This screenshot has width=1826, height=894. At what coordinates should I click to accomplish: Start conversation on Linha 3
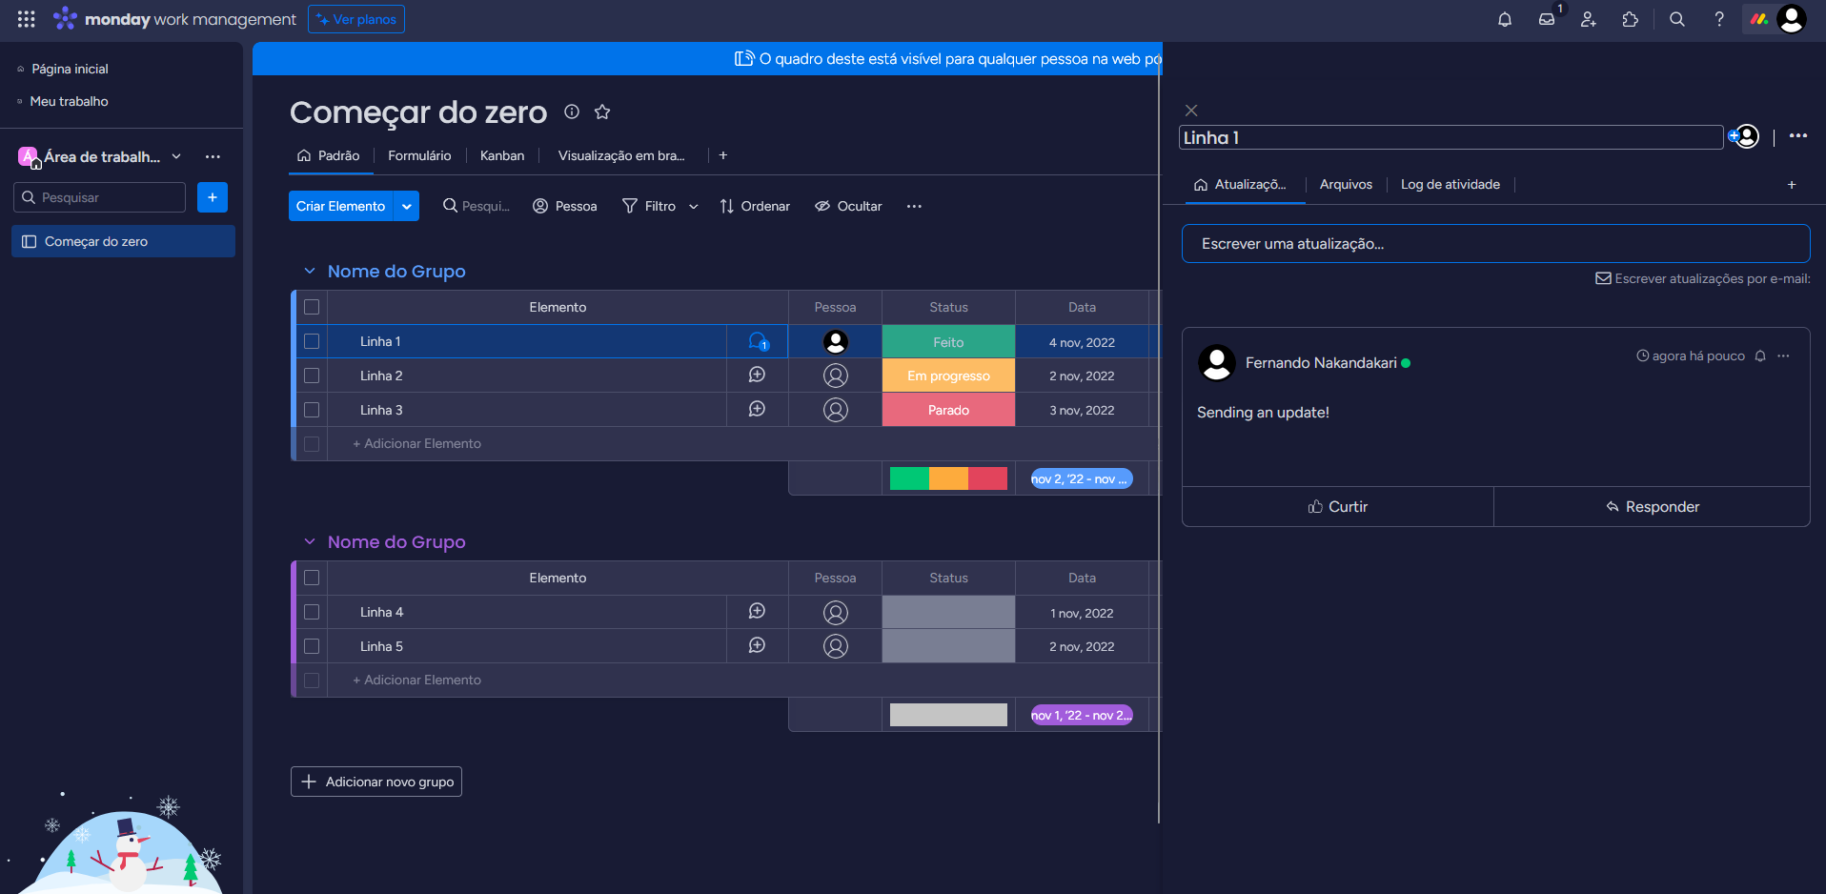[x=757, y=410]
